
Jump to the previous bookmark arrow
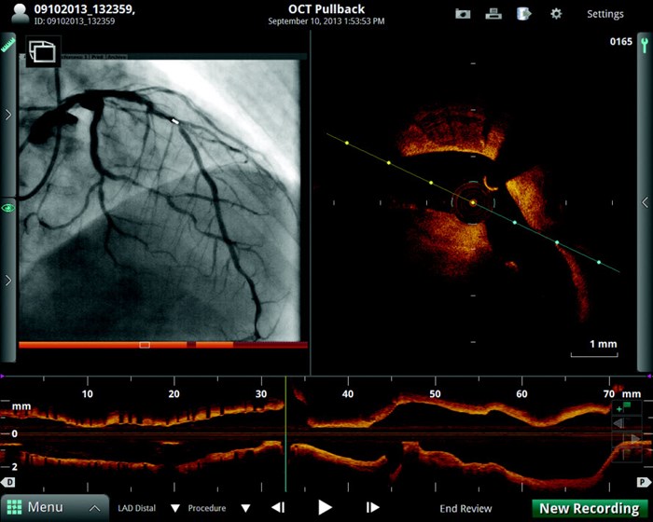(x=619, y=423)
